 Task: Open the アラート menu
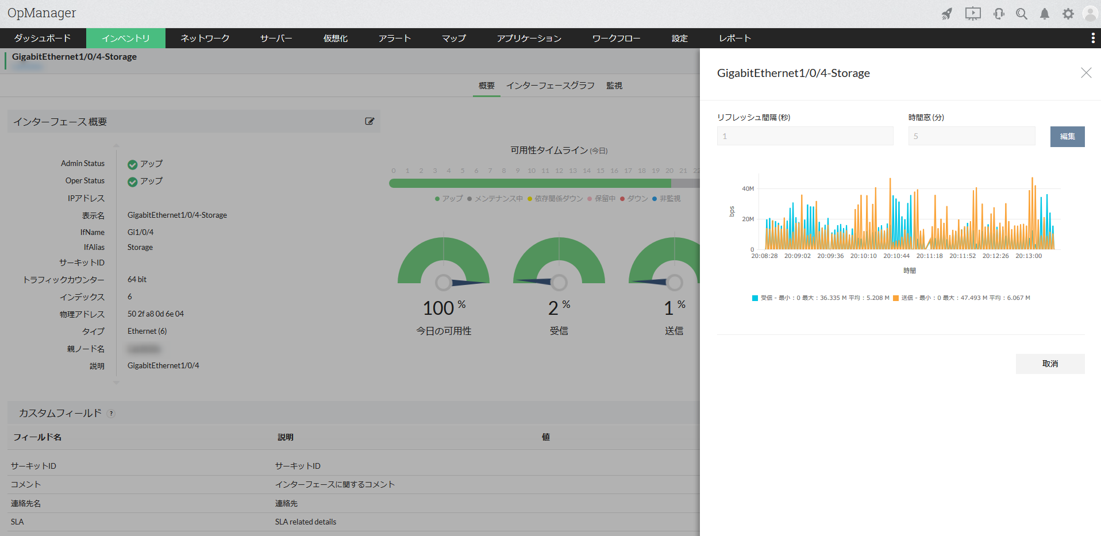(x=395, y=38)
